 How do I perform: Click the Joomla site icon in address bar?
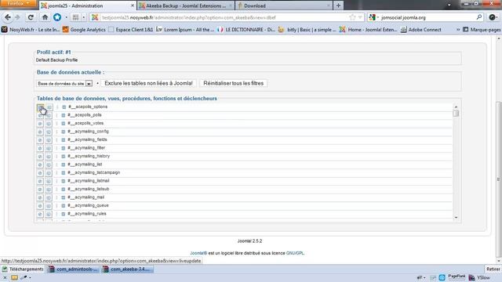[x=95, y=17]
